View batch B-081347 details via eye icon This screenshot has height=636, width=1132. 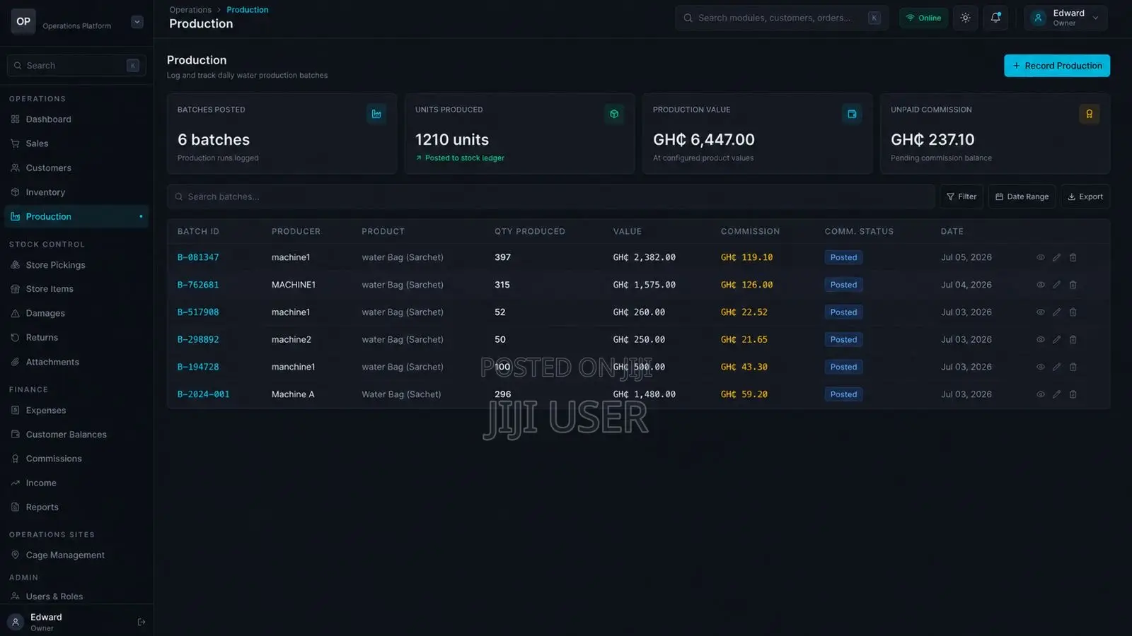click(1041, 258)
